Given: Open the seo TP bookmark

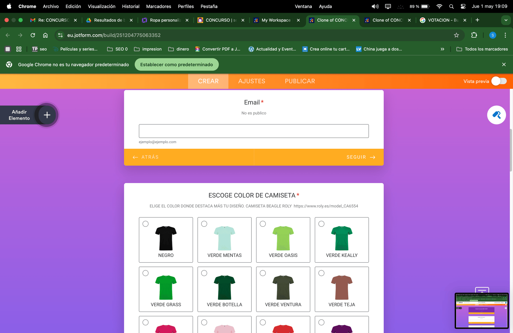Looking at the screenshot, I should (x=39, y=49).
